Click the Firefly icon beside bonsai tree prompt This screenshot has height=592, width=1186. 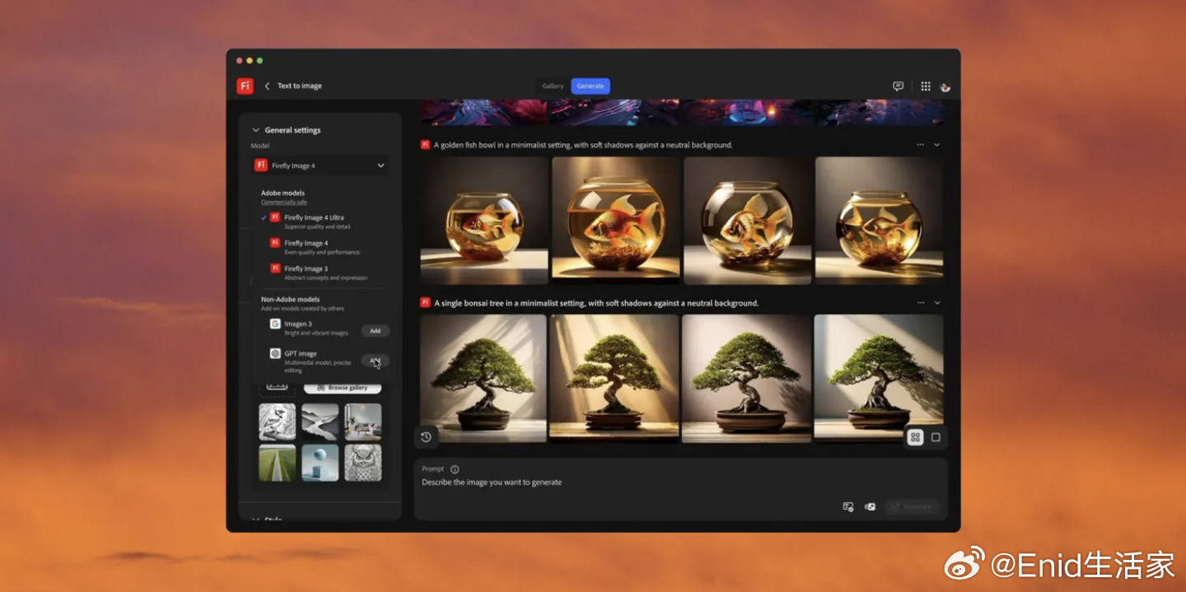[x=426, y=302]
